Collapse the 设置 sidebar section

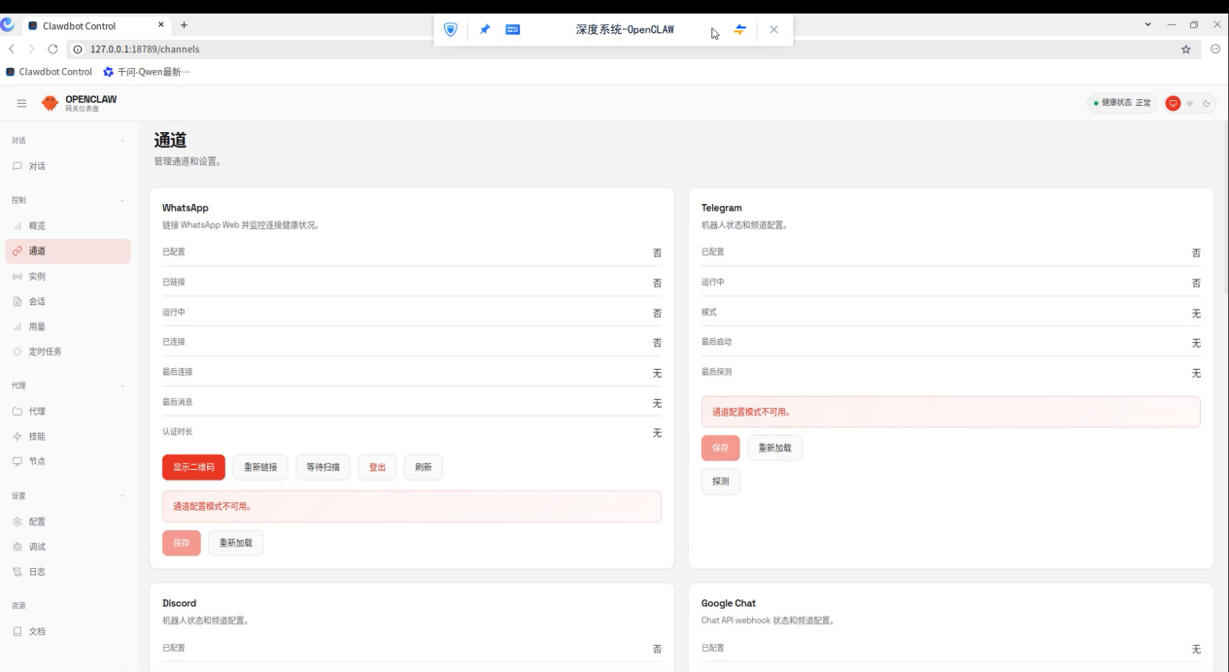(122, 496)
